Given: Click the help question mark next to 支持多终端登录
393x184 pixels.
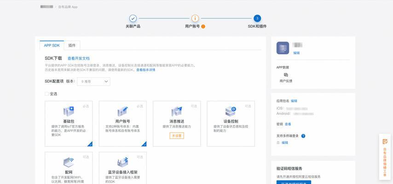Looking at the screenshot, I should pyautogui.click(x=303, y=136).
